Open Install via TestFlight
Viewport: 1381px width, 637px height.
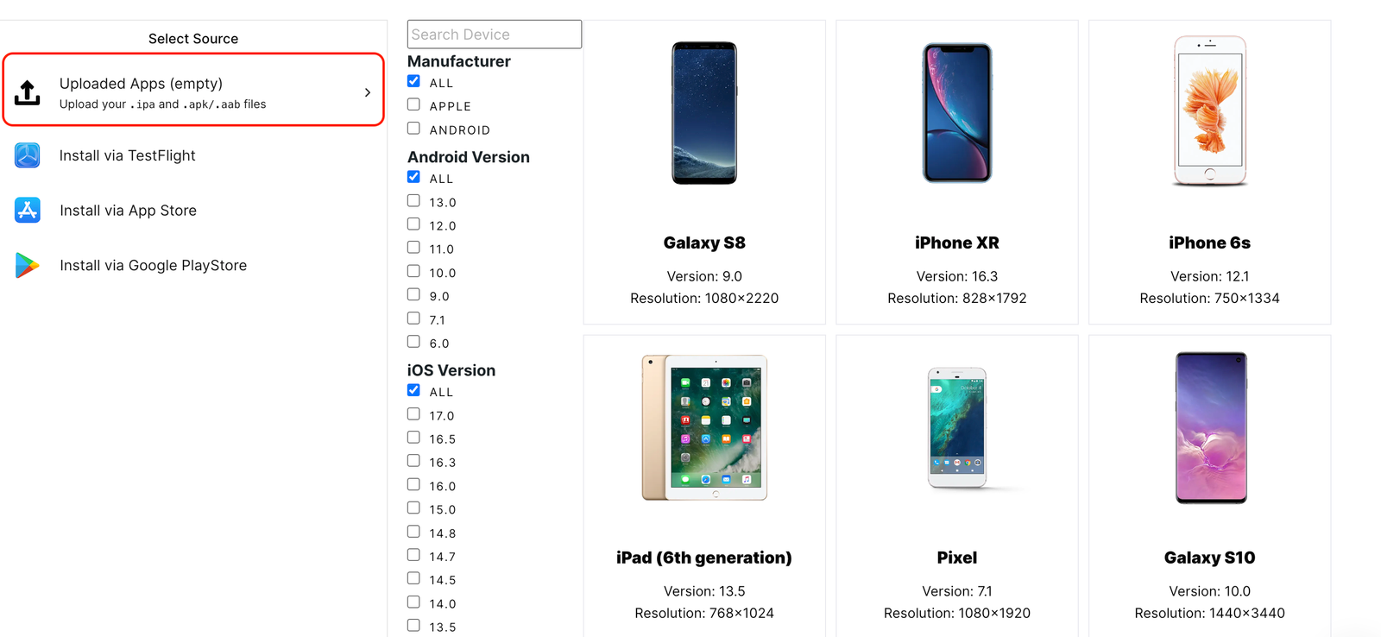pos(127,155)
